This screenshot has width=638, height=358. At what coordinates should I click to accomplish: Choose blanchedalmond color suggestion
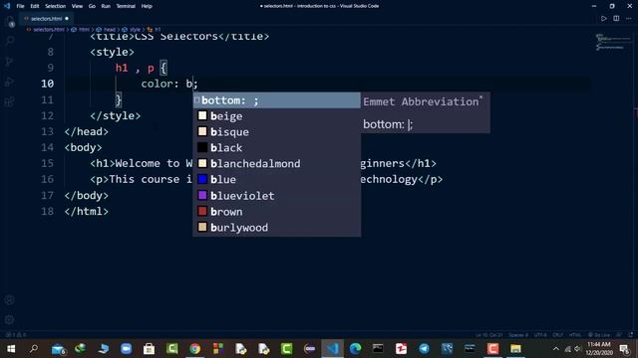[277, 163]
